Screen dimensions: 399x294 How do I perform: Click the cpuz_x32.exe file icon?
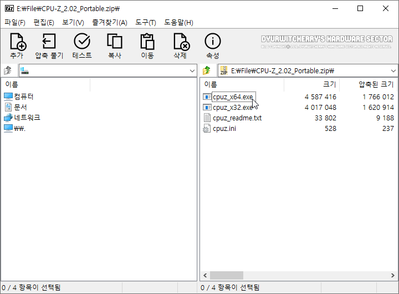207,107
